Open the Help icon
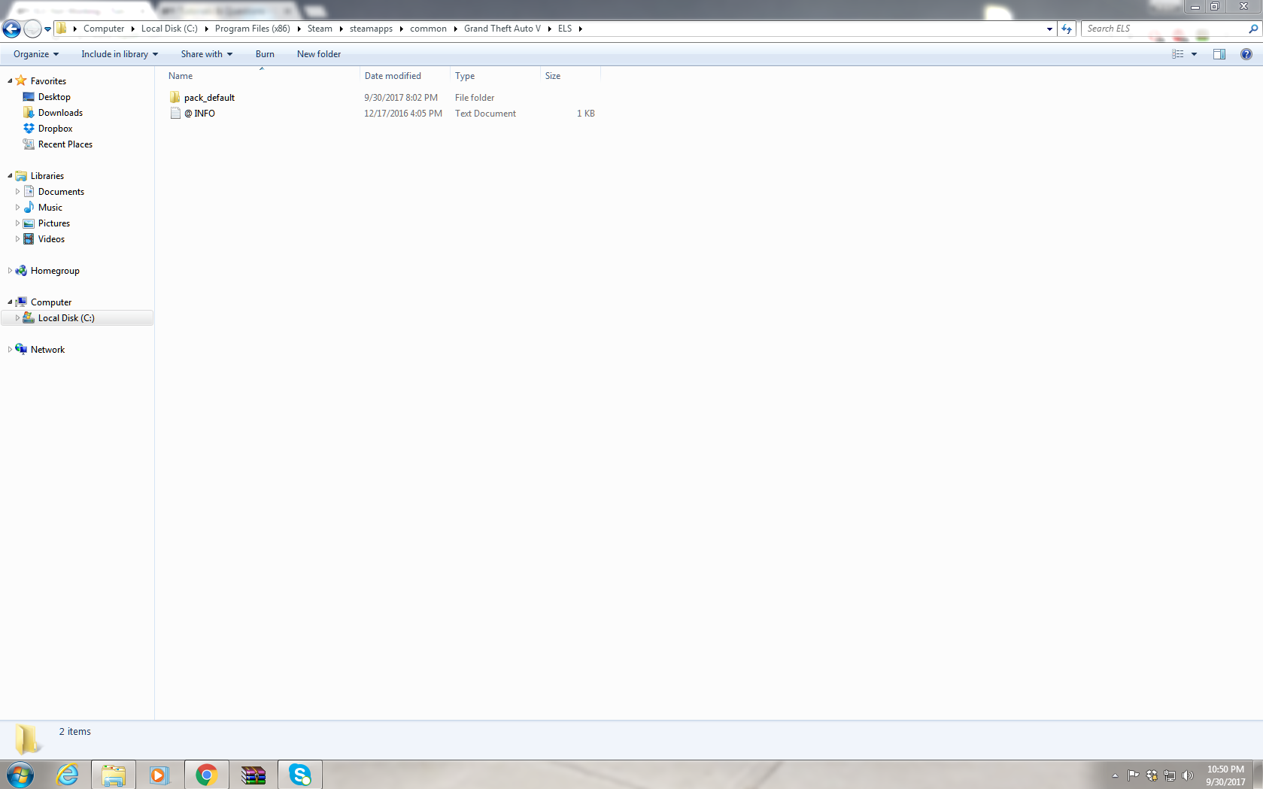This screenshot has height=789, width=1263. pos(1246,54)
